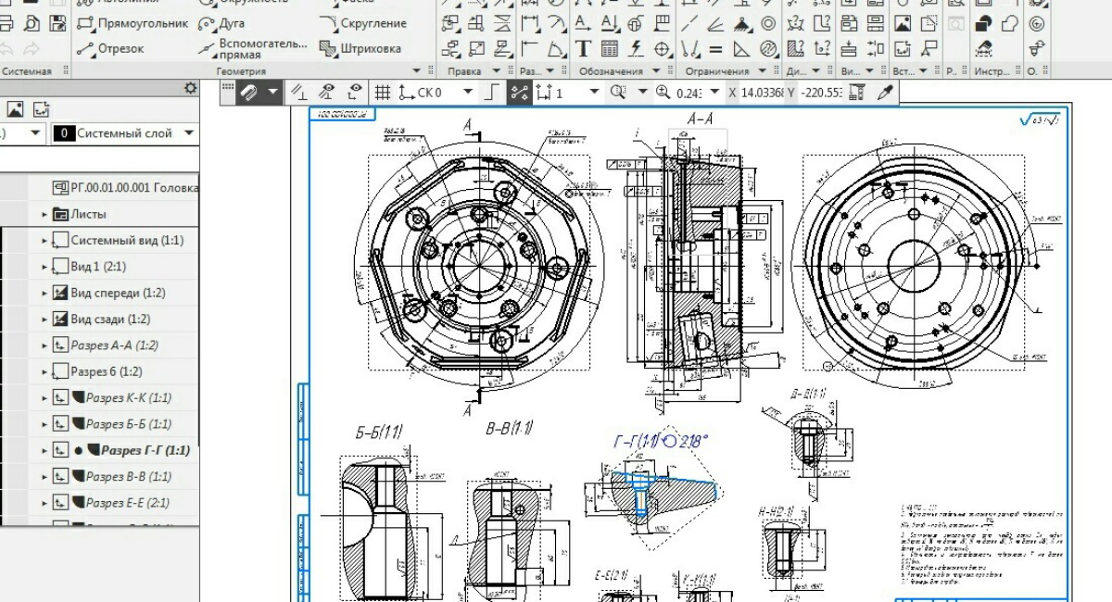Open the tree panel settings gear
Screen dimensions: 1112x602
pyautogui.click(x=190, y=88)
